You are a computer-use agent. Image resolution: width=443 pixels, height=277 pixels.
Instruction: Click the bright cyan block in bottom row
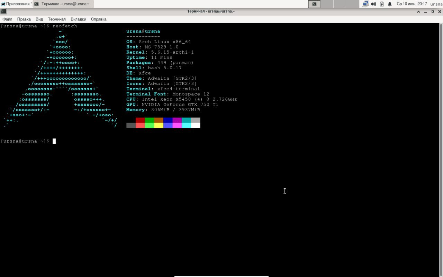186,125
